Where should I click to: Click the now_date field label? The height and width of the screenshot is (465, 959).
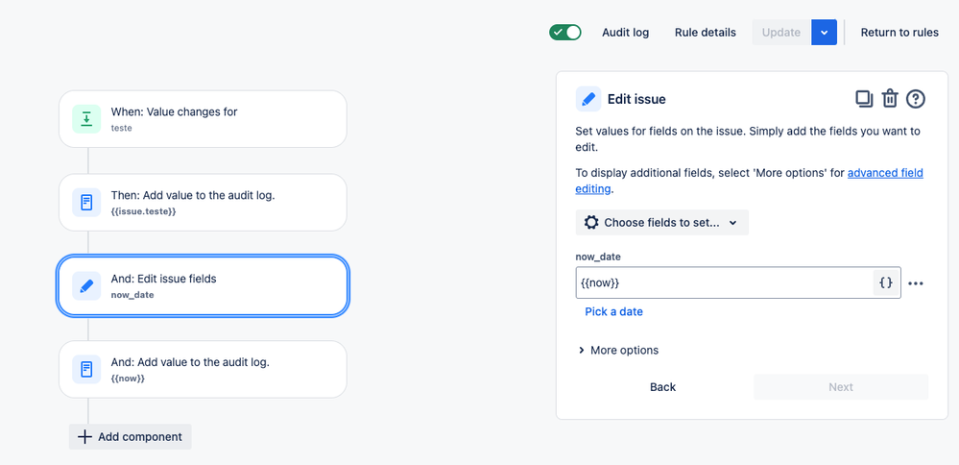[x=598, y=257]
